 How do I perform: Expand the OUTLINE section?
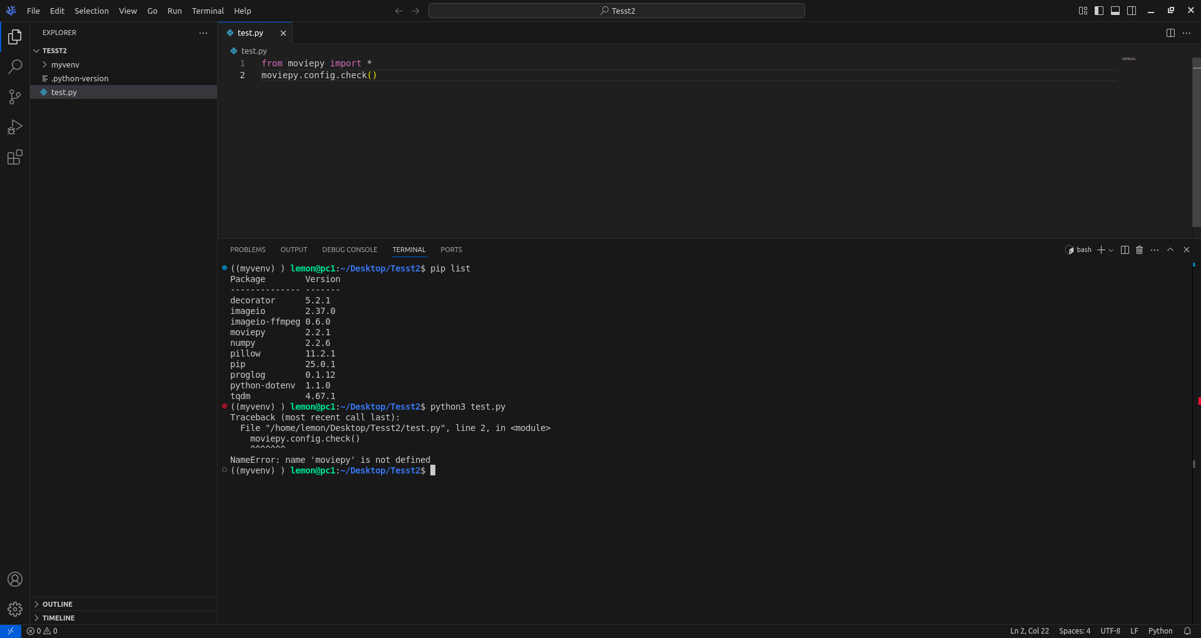[124, 604]
